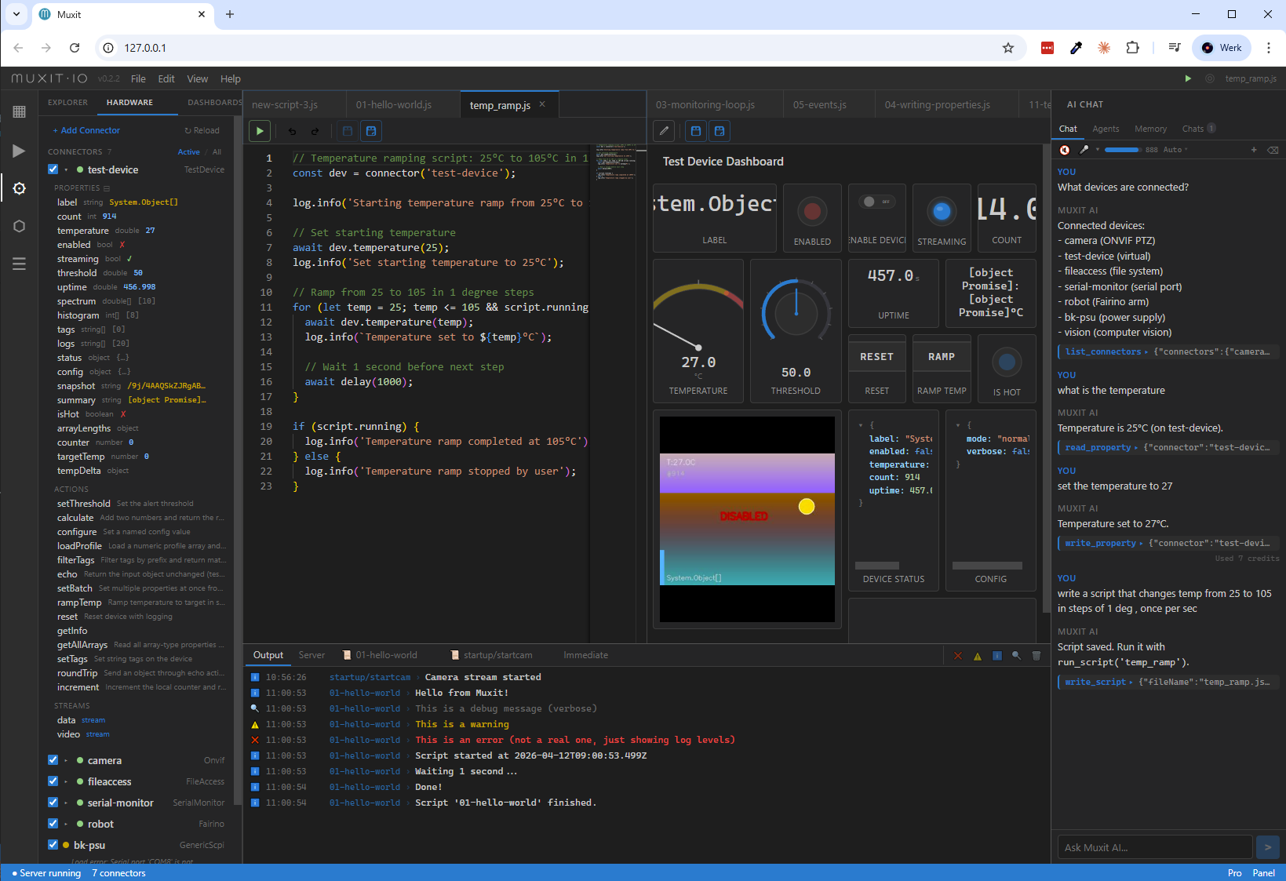Select the settings gear icon in the sidebar
This screenshot has width=1286, height=881.
(x=19, y=188)
